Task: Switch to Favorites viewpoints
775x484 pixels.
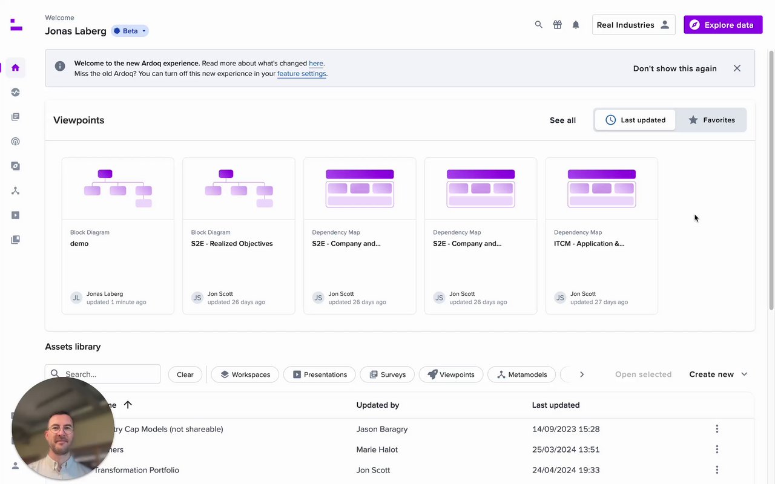Action: [711, 120]
